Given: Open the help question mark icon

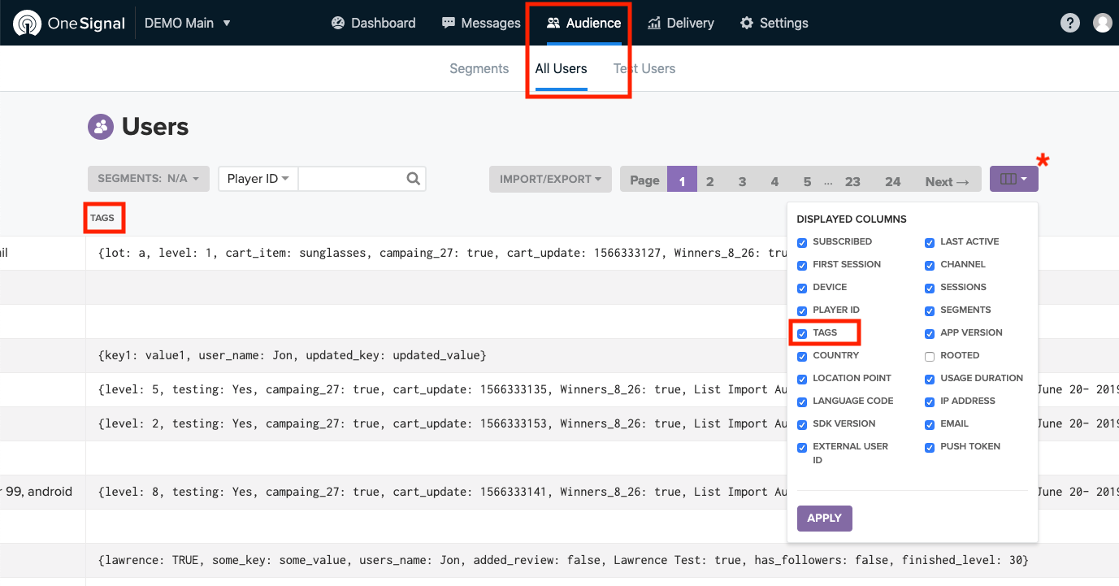Looking at the screenshot, I should [1070, 23].
